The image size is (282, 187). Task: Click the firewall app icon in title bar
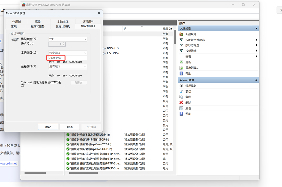(x=24, y=5)
